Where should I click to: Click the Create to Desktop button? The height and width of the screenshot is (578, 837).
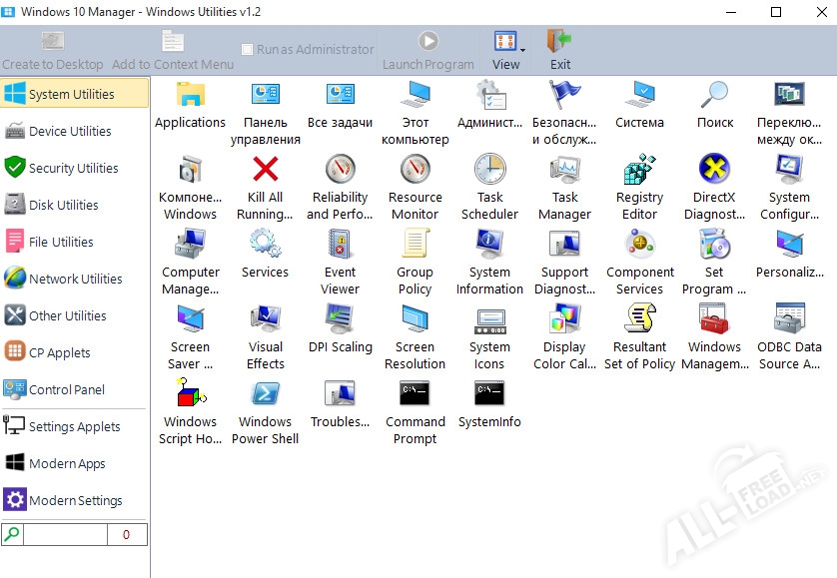(53, 50)
